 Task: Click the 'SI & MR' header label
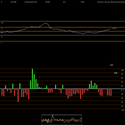pyautogui.click(x=13, y=2)
